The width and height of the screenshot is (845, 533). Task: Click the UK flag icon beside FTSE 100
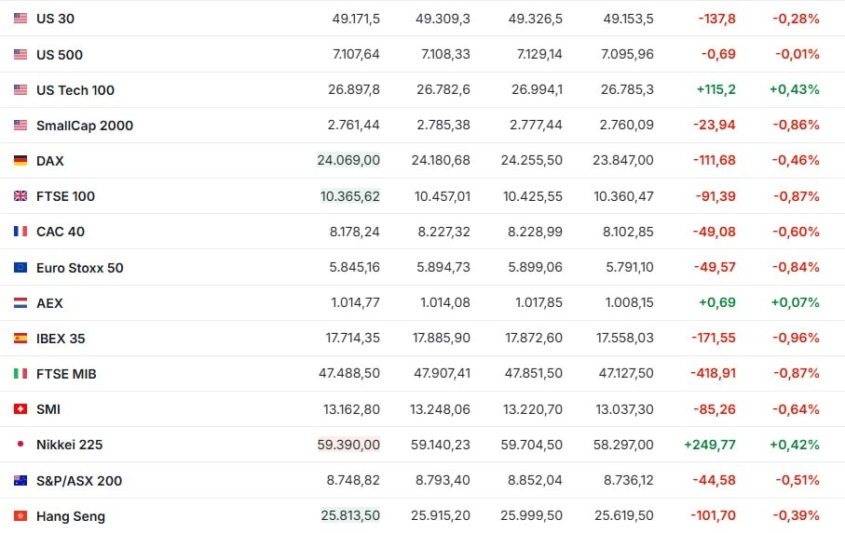(20, 196)
